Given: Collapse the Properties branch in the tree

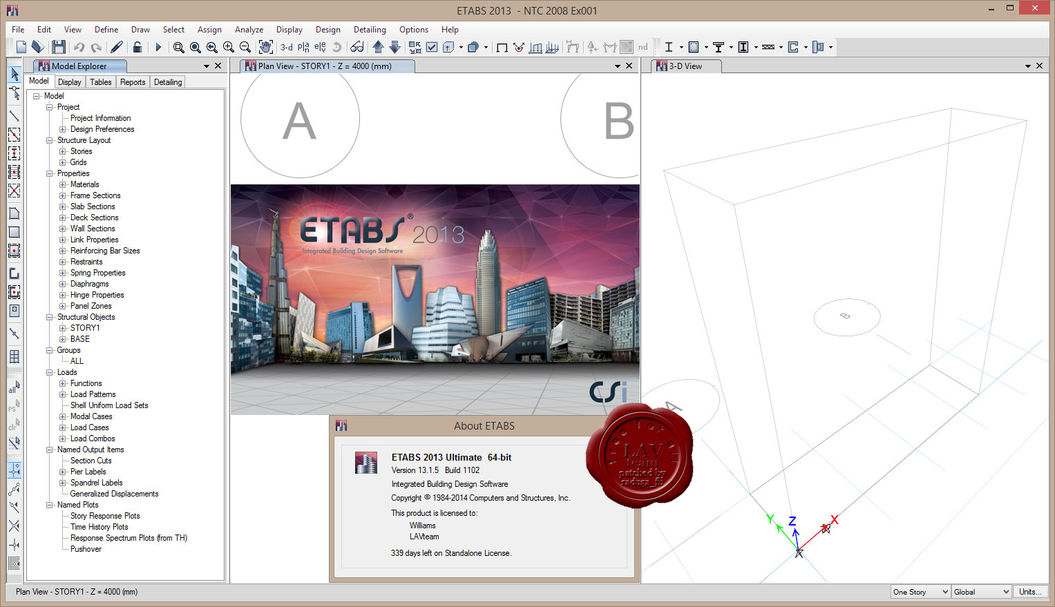Looking at the screenshot, I should tap(50, 173).
